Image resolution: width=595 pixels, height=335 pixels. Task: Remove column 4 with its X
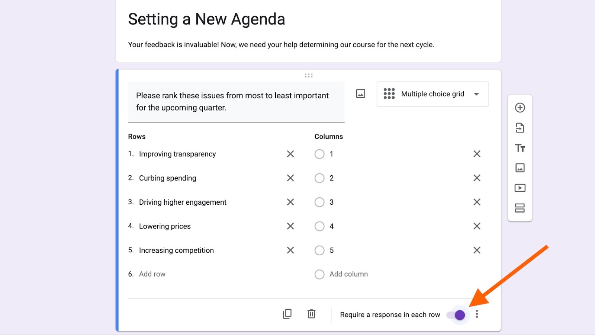point(477,226)
